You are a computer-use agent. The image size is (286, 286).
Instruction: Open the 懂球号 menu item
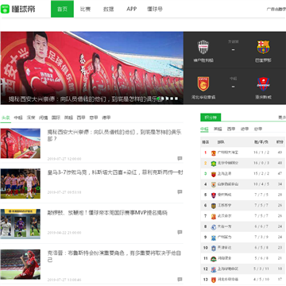click(155, 9)
